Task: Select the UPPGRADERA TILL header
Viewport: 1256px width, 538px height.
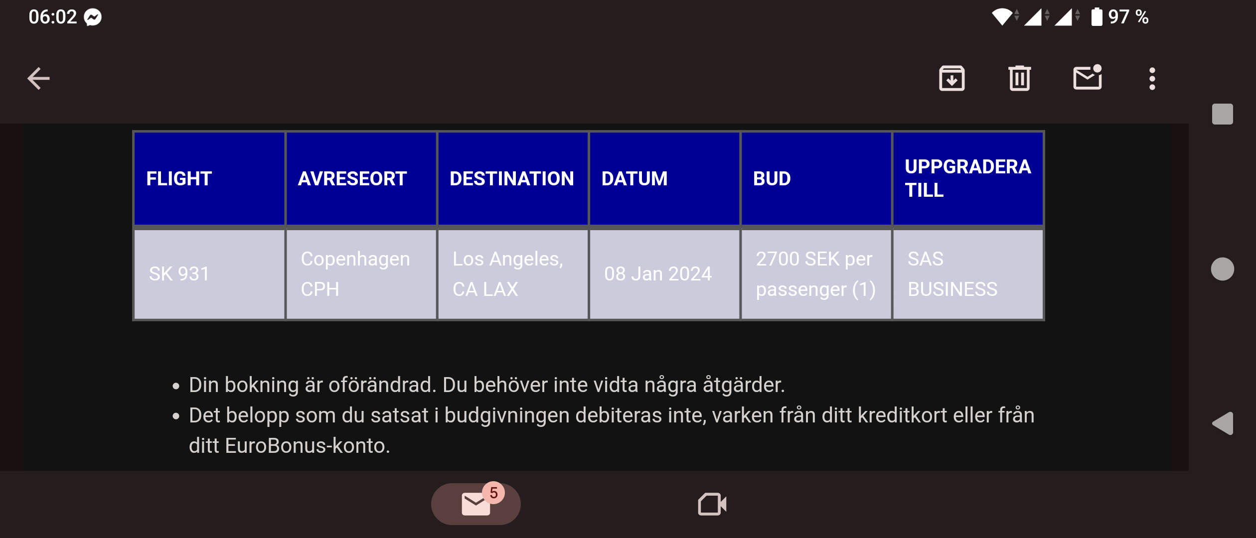Action: tap(967, 178)
